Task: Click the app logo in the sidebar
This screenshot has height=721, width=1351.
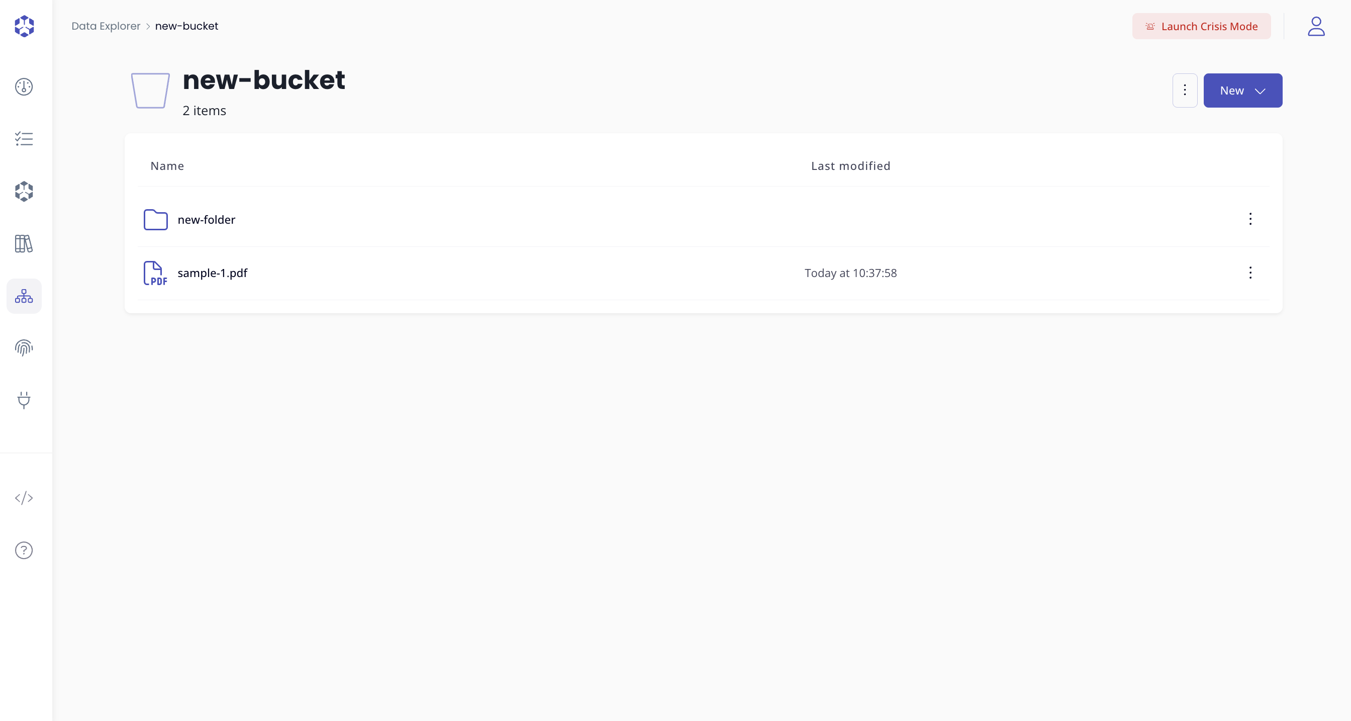Action: pos(24,26)
